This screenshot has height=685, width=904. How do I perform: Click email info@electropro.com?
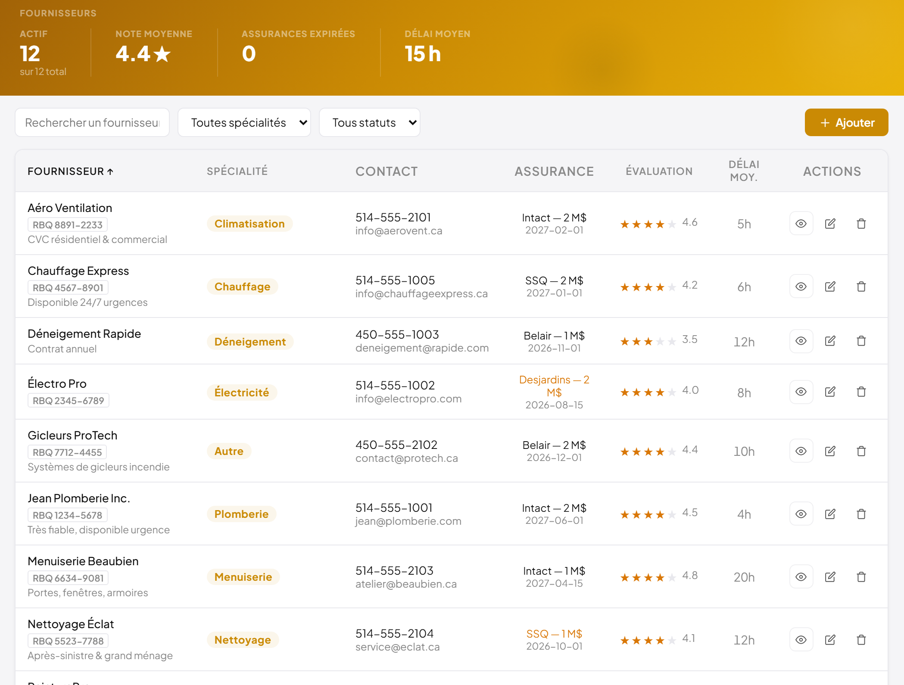[x=408, y=399]
